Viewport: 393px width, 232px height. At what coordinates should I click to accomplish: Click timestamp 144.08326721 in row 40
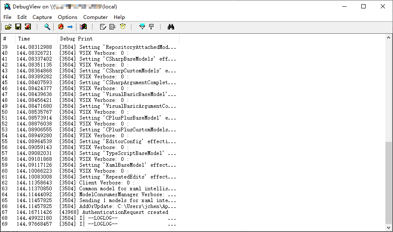34,53
